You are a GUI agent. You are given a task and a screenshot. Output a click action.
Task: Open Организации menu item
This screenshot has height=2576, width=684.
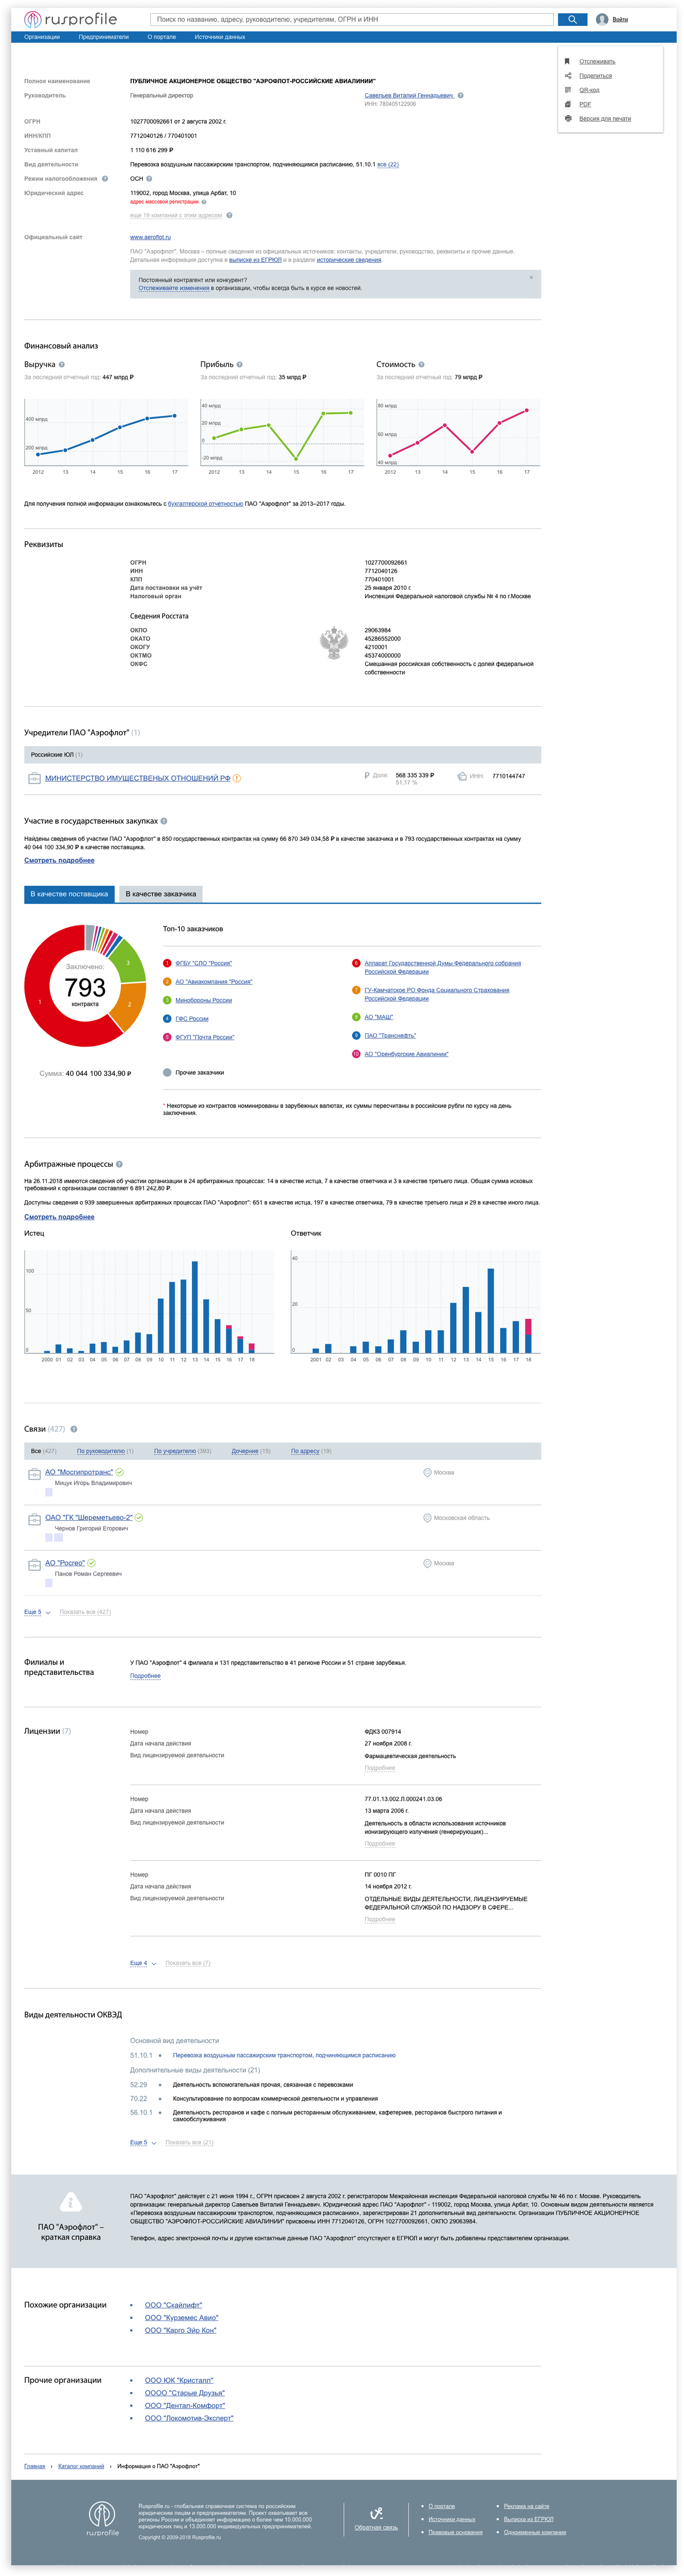pos(42,37)
